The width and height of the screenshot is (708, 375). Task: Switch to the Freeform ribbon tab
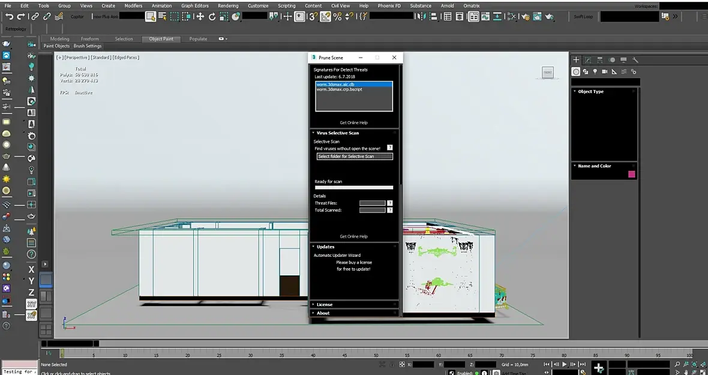90,39
